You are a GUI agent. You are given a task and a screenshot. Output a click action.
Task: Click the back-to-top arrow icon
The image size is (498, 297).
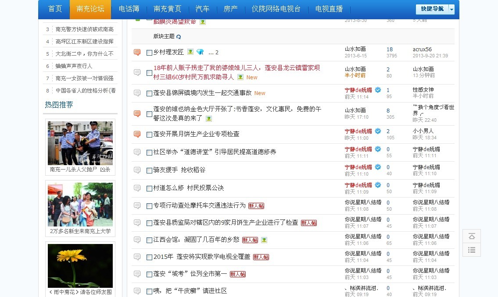click(472, 237)
